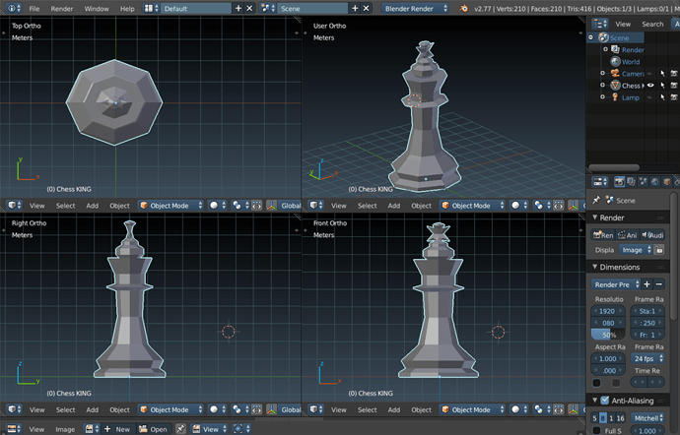Screen dimensions: 680x435
Task: Enable the Anti-Aliasing checkbox
Action: pyautogui.click(x=605, y=401)
